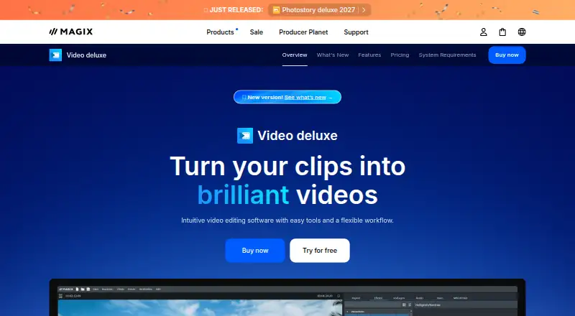Select the Overview tab
This screenshot has width=575, height=316.
pyautogui.click(x=295, y=55)
